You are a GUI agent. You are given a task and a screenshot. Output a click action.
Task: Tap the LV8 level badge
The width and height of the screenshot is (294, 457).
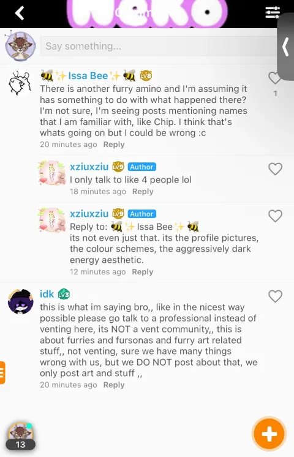coord(146,76)
